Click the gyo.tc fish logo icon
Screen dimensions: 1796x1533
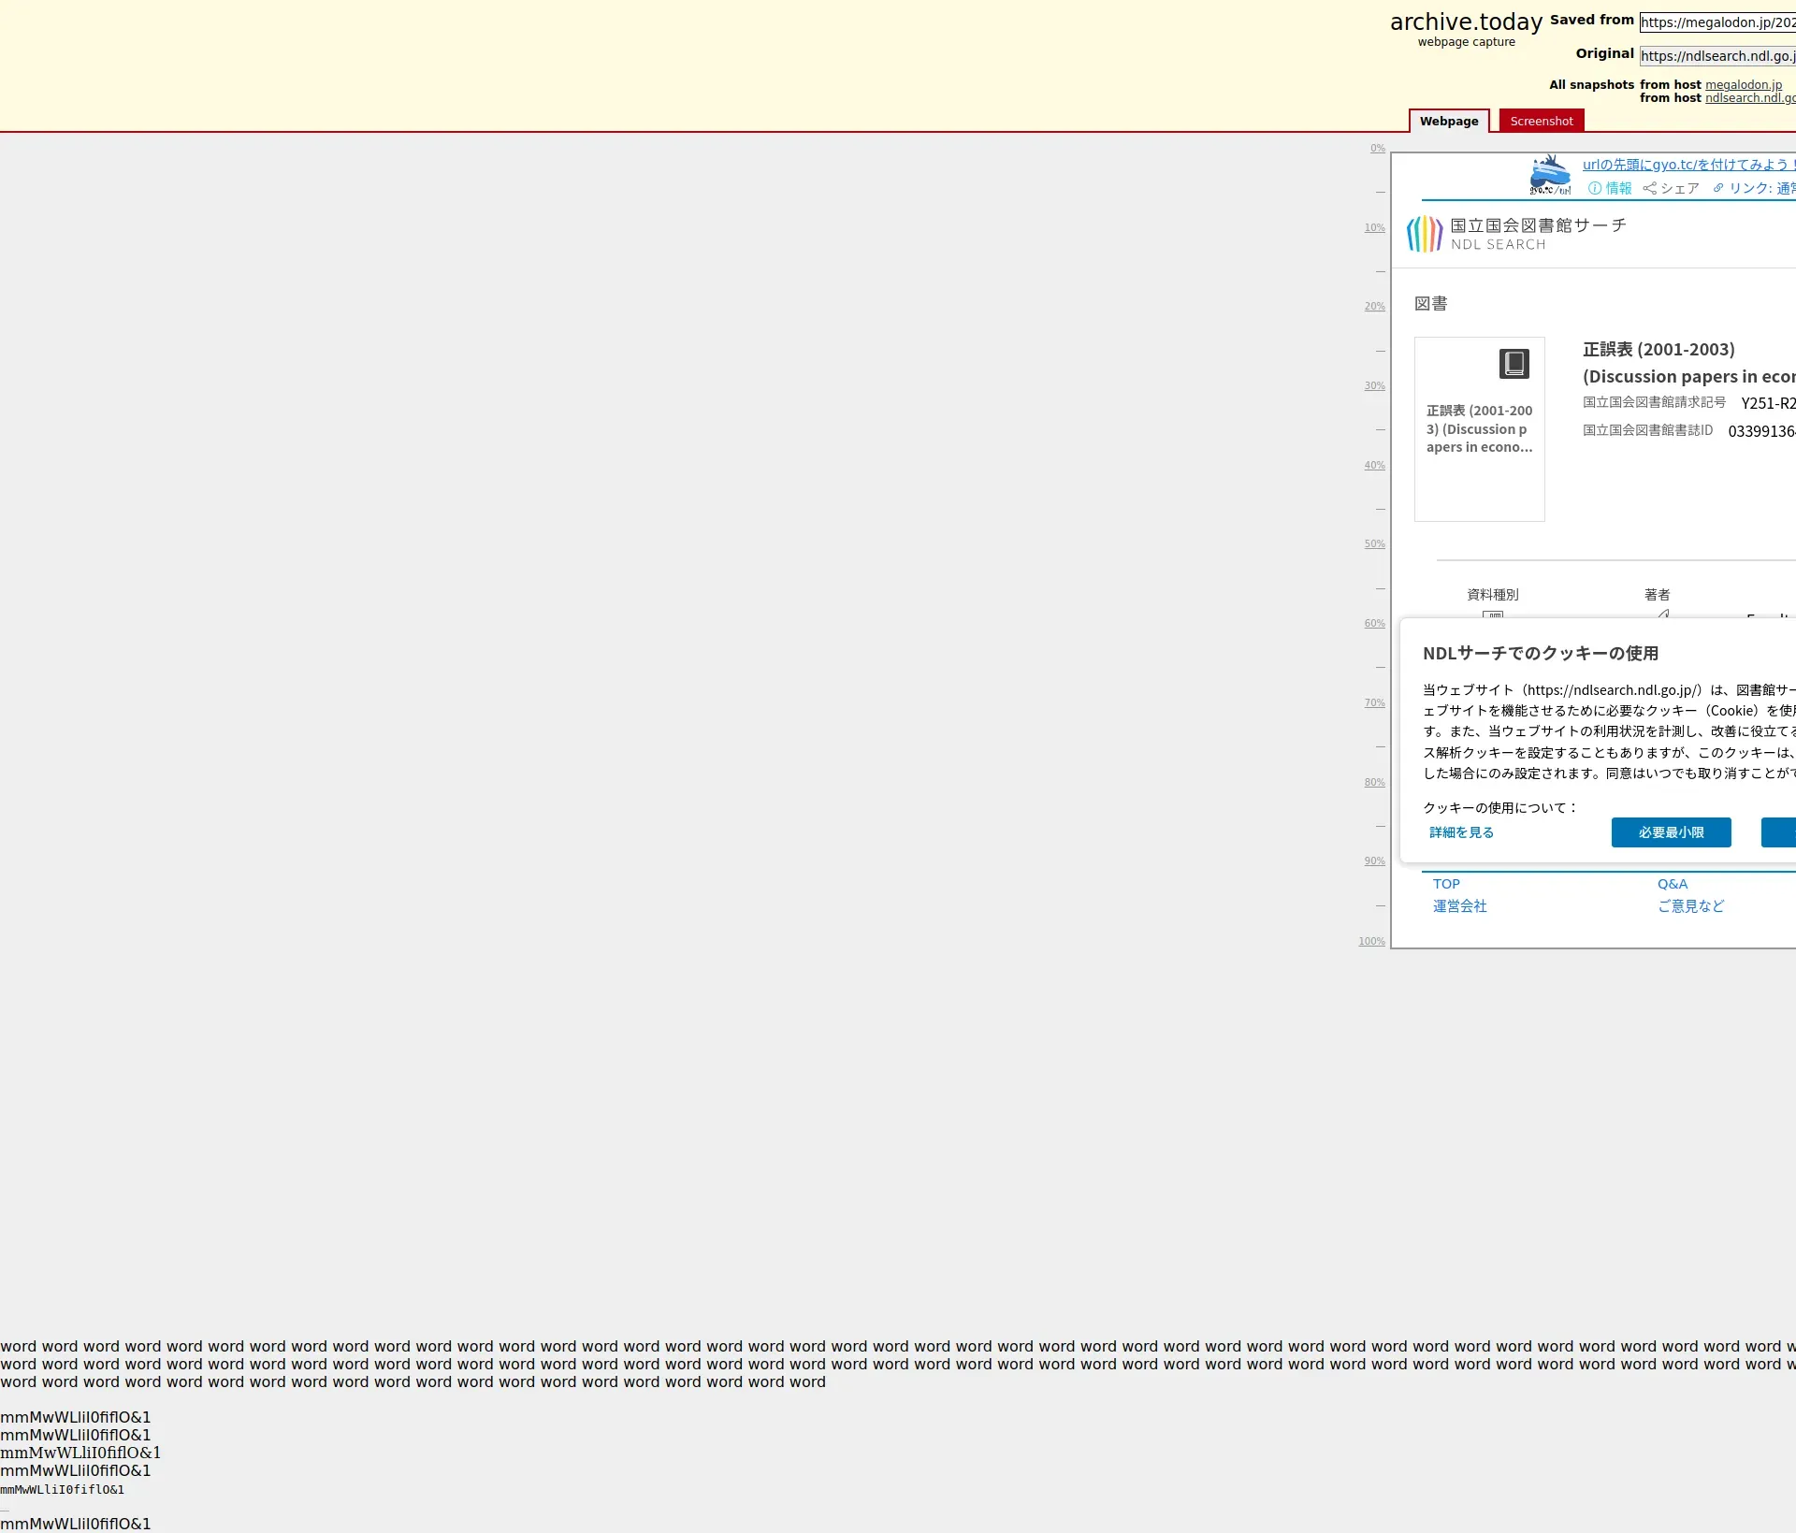click(1549, 175)
